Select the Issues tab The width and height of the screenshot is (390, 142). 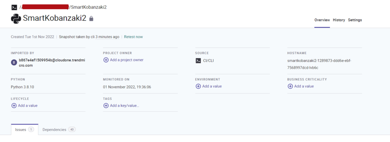pyautogui.click(x=25, y=129)
